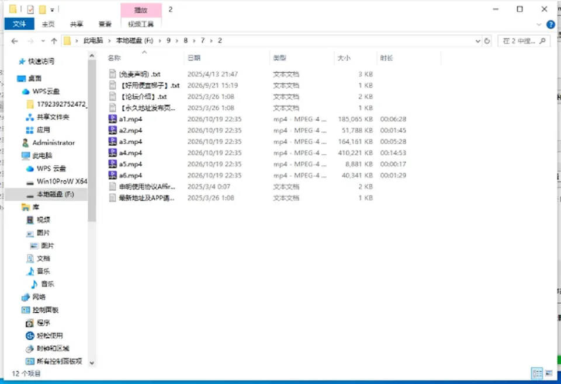Click the 库 libraries icon in sidebar
The image size is (561, 384).
click(25, 207)
